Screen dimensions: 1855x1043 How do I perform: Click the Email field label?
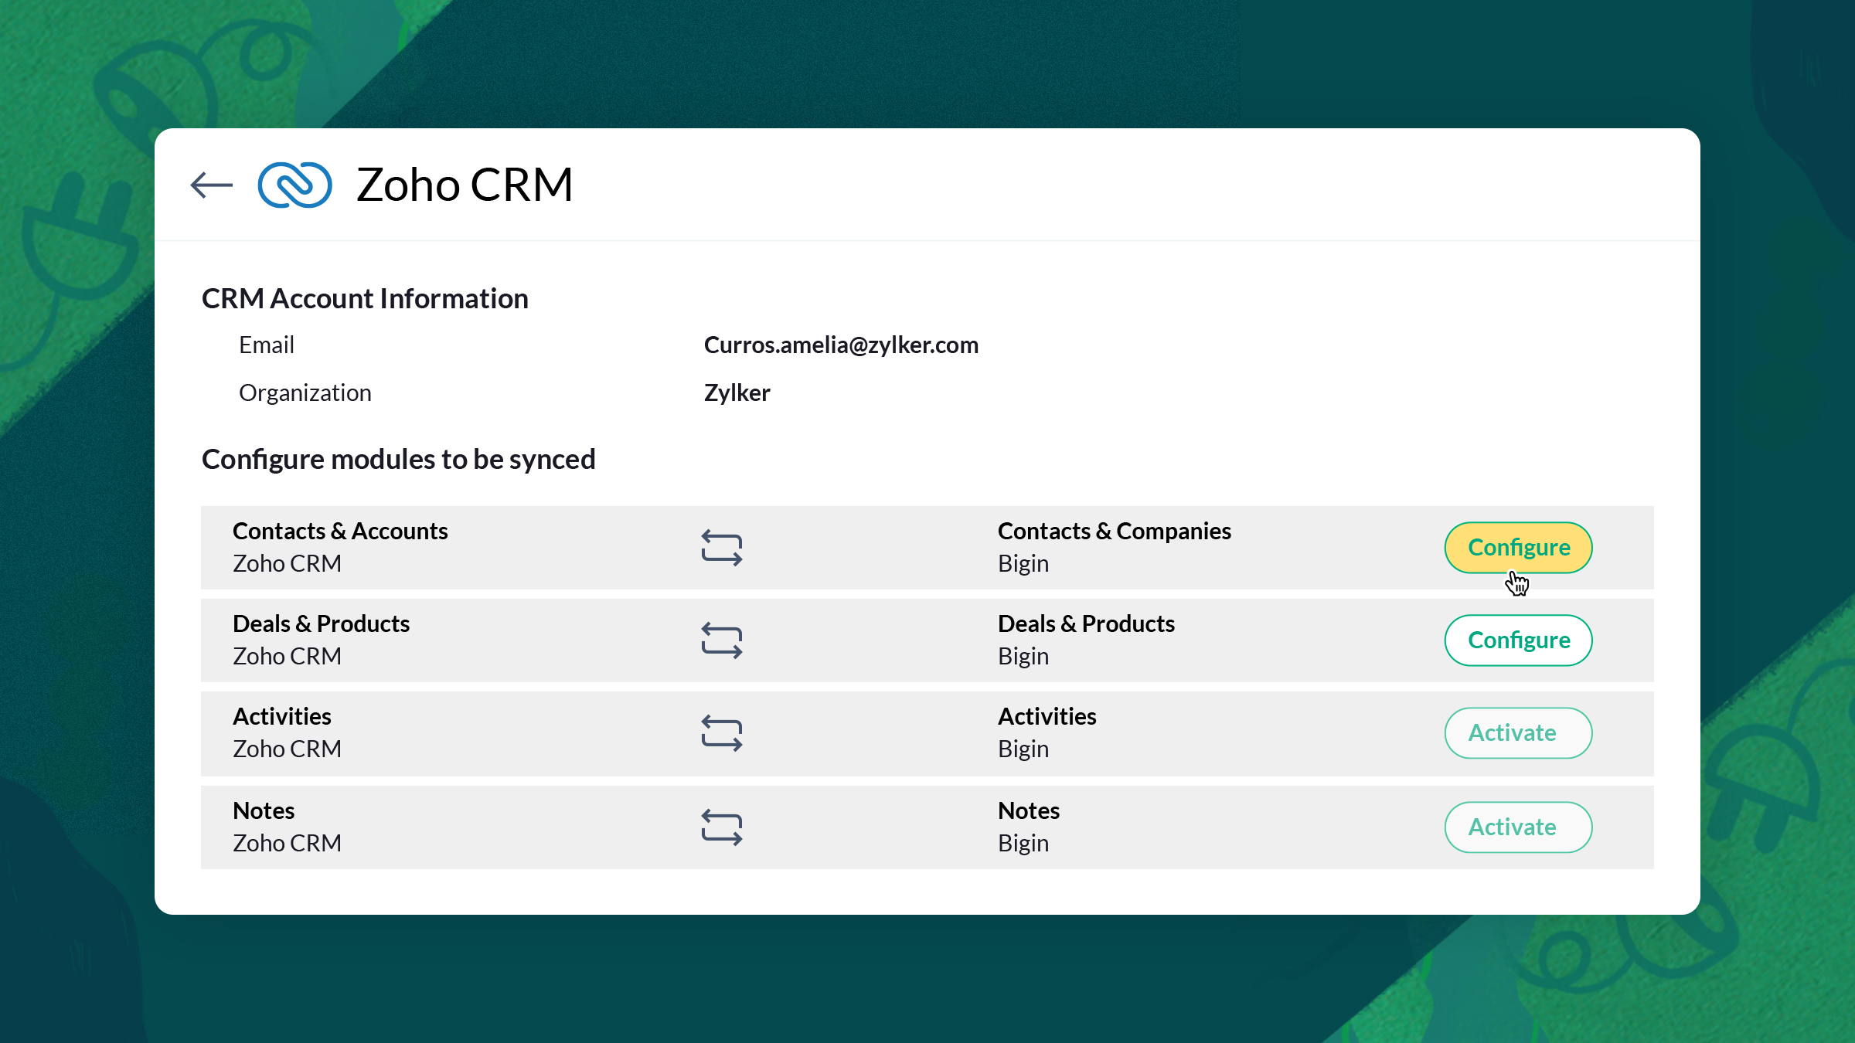(x=267, y=345)
